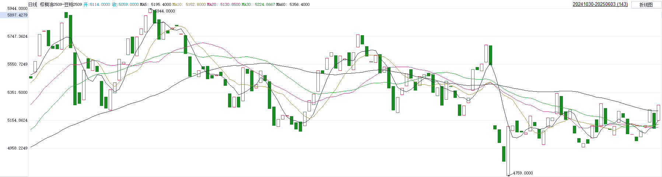The image size is (662, 177).
Task: Click the 5154.8624 y-axis price label
Action: click(17, 120)
